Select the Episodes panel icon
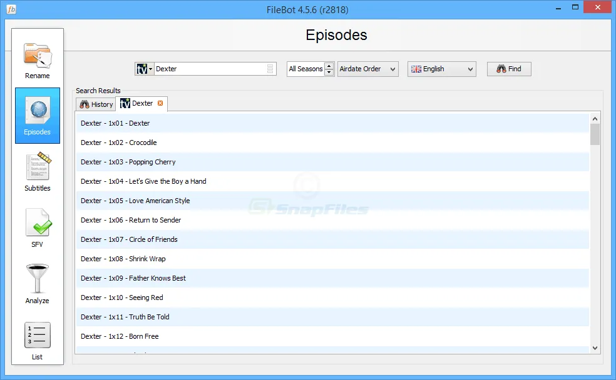Viewport: 616px width, 380px height. click(x=38, y=116)
